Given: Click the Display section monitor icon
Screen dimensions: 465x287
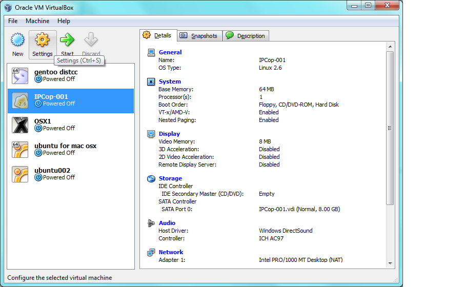Looking at the screenshot, I should click(151, 134).
